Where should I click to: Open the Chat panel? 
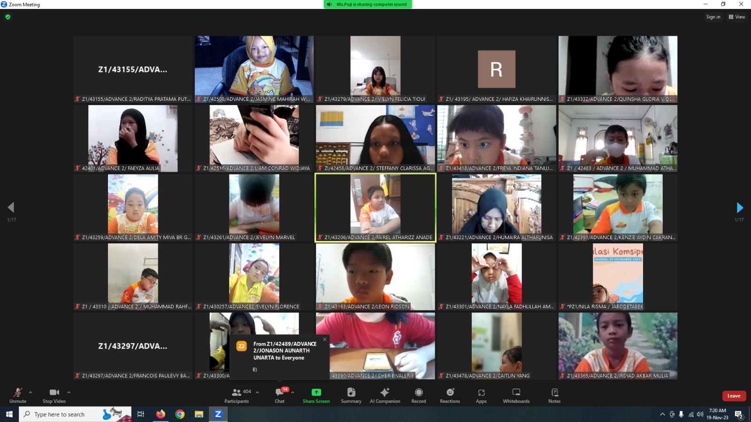click(x=280, y=395)
